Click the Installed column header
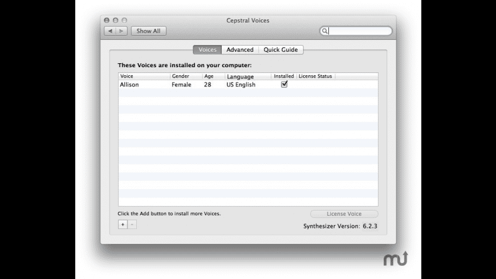The width and height of the screenshot is (496, 279). pos(284,76)
